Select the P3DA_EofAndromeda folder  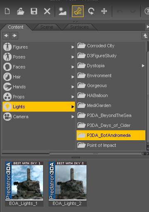click(x=111, y=135)
